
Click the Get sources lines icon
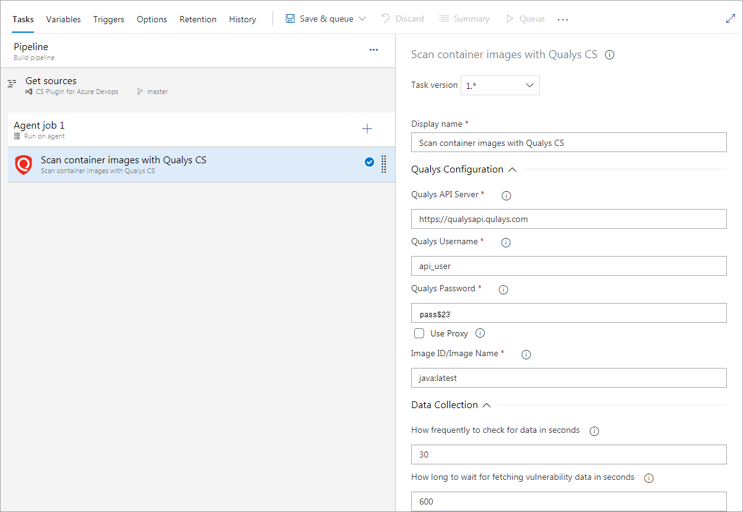click(12, 83)
